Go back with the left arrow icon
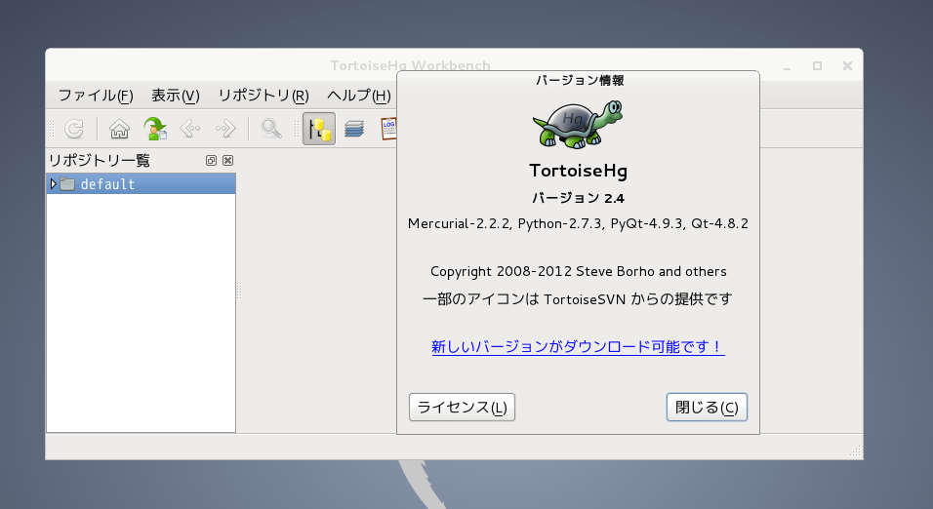The image size is (933, 509). 190,129
